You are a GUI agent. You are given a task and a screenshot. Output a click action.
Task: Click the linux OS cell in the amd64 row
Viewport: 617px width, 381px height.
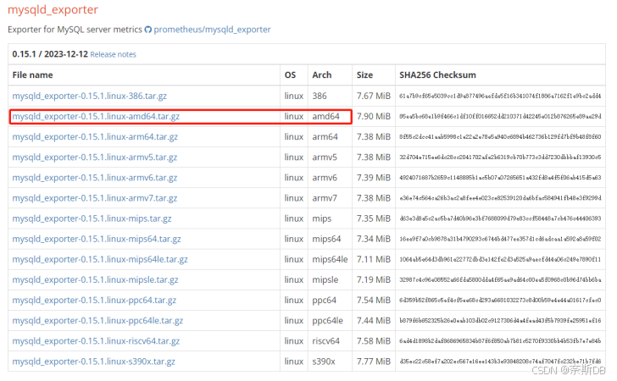[x=294, y=116]
